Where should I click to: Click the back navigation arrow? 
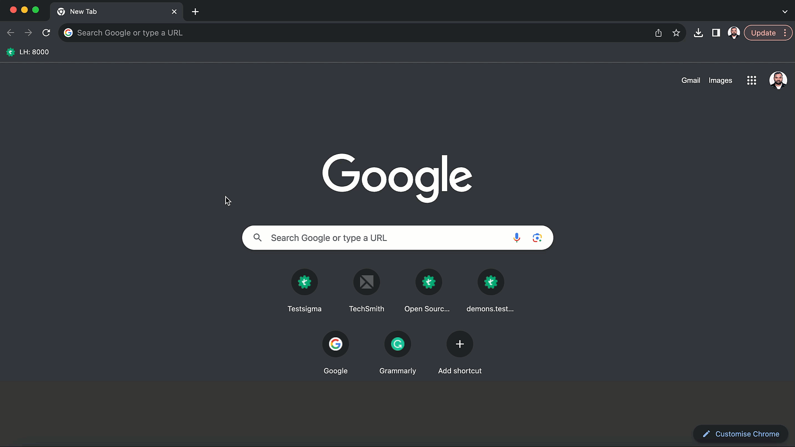pyautogui.click(x=11, y=33)
